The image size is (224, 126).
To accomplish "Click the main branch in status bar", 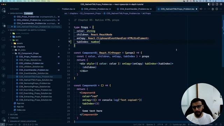I will [x=10, y=125].
